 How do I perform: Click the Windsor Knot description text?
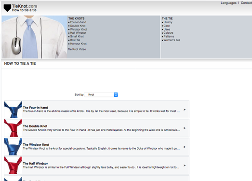pyautogui.click(x=101, y=149)
